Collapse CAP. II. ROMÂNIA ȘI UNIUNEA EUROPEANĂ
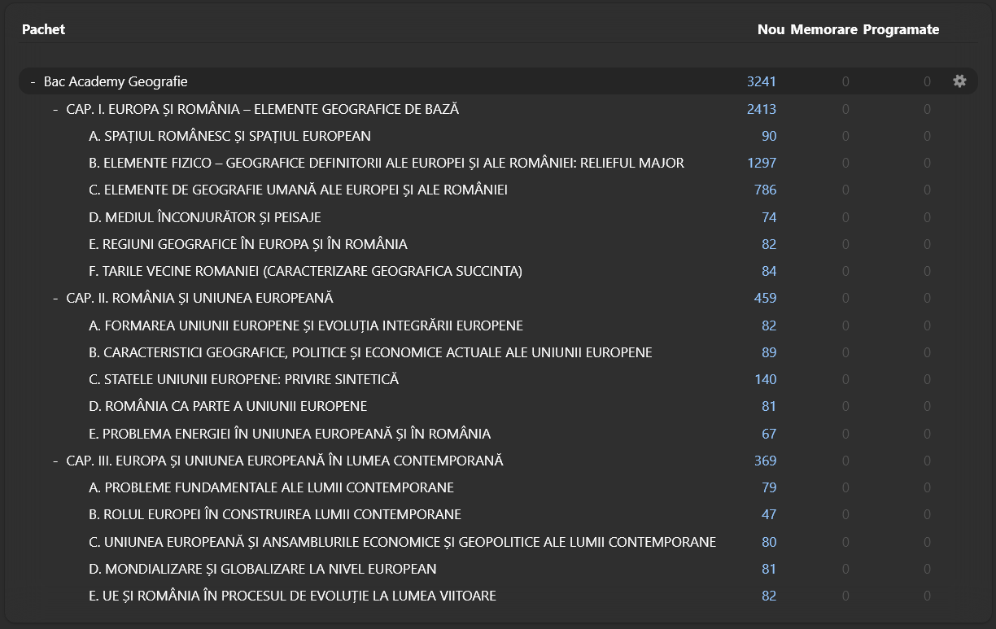 pos(55,299)
